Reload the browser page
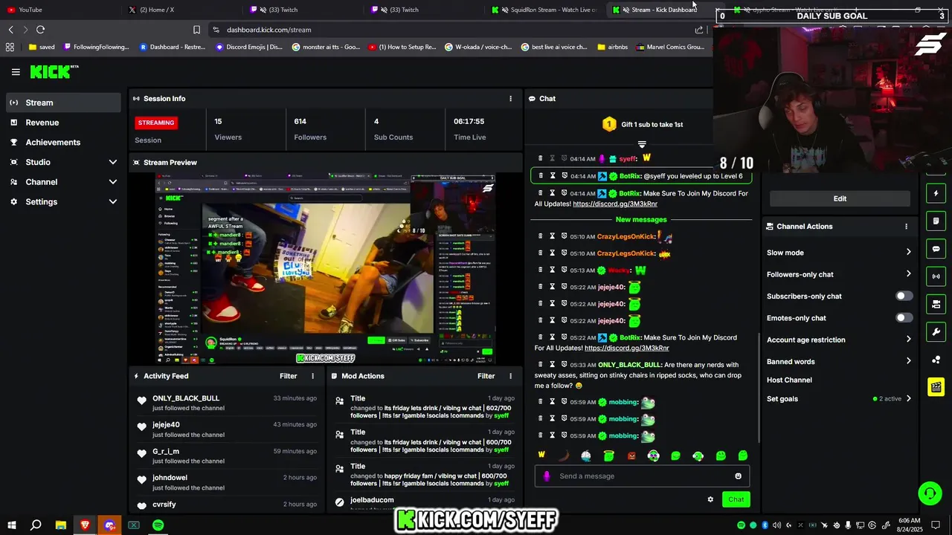The image size is (952, 535). click(40, 30)
